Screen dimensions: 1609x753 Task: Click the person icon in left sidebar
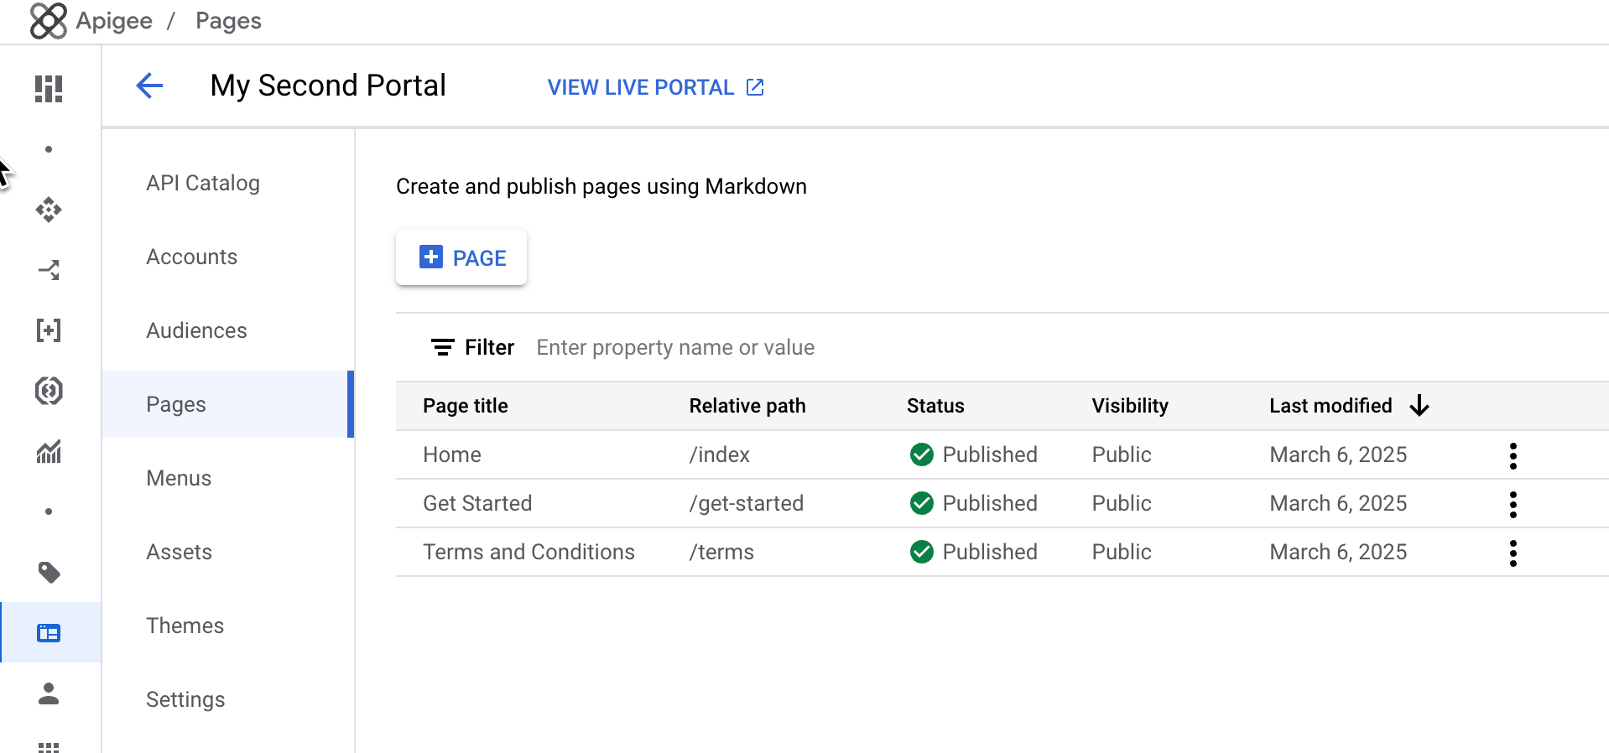(49, 693)
